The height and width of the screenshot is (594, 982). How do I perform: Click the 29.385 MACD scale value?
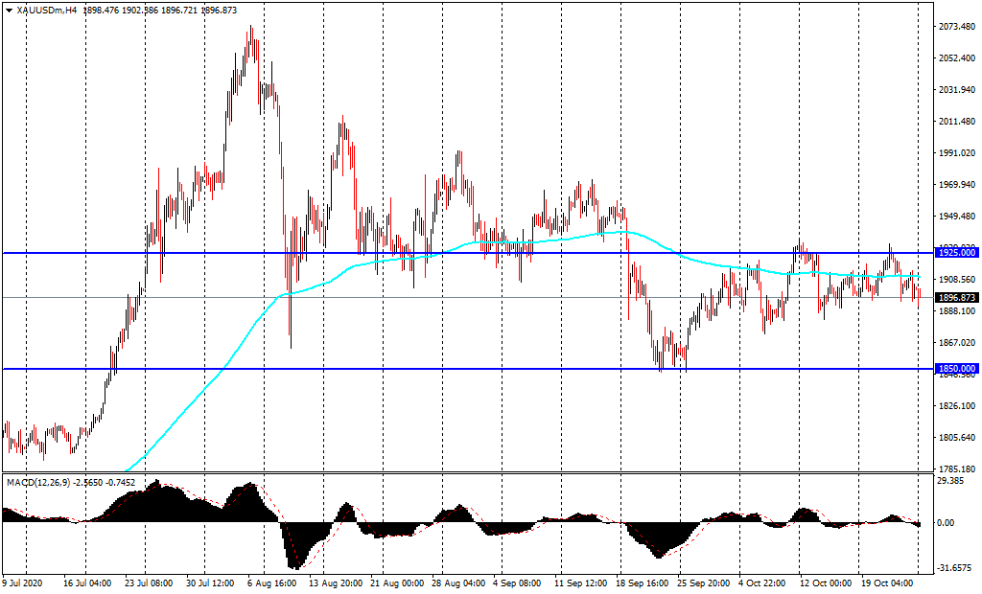pyautogui.click(x=952, y=482)
